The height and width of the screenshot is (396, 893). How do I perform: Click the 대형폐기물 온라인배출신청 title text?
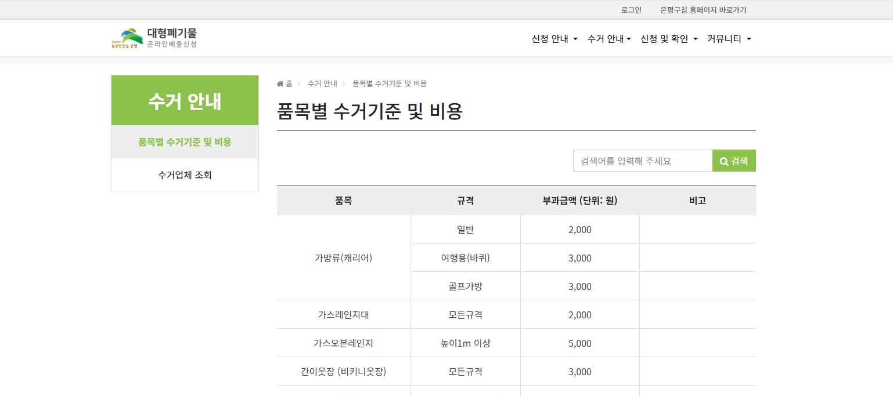pos(172,38)
